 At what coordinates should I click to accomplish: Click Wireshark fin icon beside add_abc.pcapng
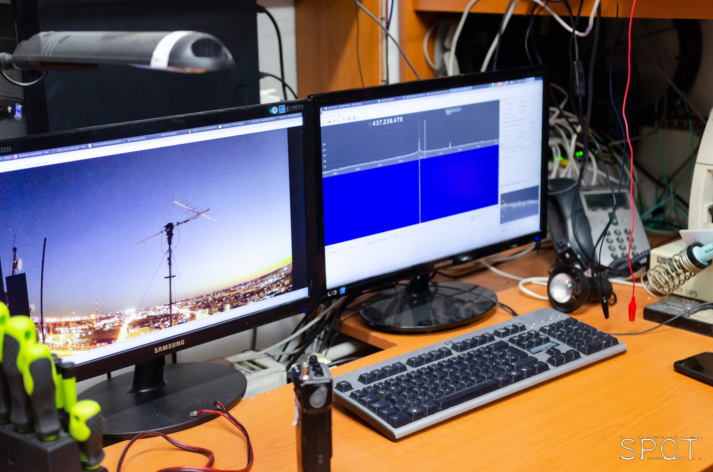158,136
